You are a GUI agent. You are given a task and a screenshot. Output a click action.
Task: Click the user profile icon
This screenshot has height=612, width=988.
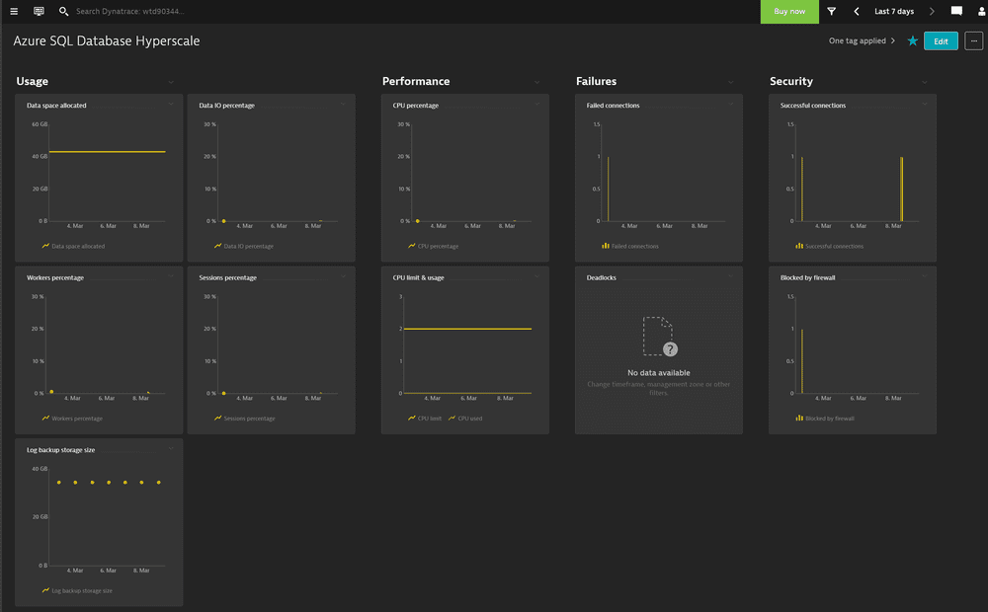980,11
